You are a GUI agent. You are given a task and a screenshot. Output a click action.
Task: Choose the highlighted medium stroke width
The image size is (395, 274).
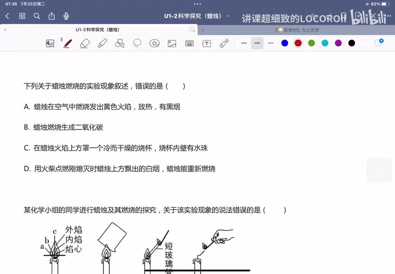click(x=257, y=43)
